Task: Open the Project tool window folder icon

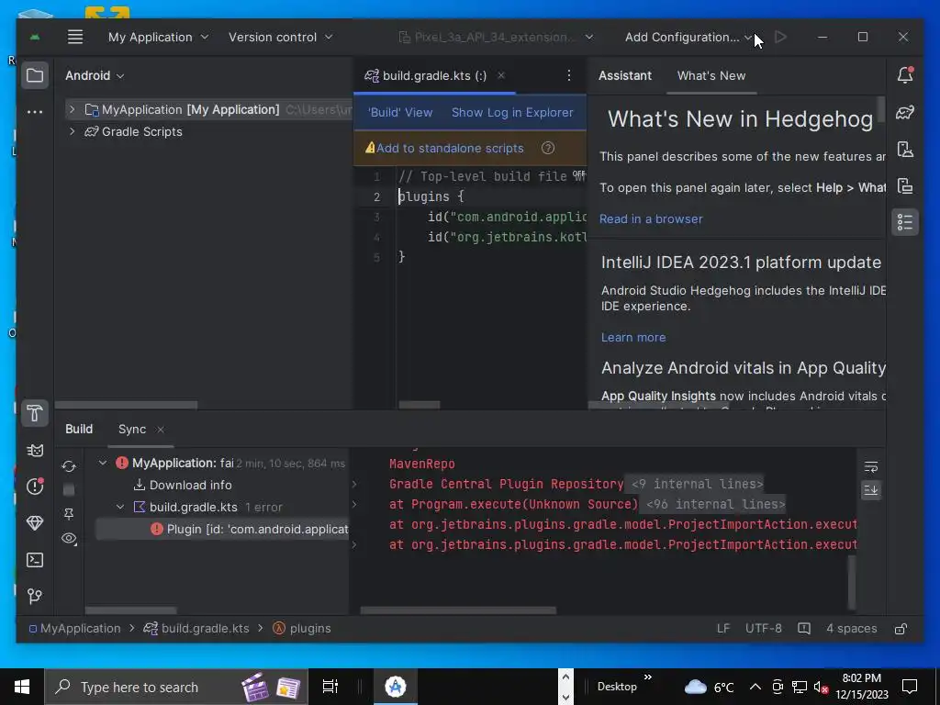Action: 35,75
